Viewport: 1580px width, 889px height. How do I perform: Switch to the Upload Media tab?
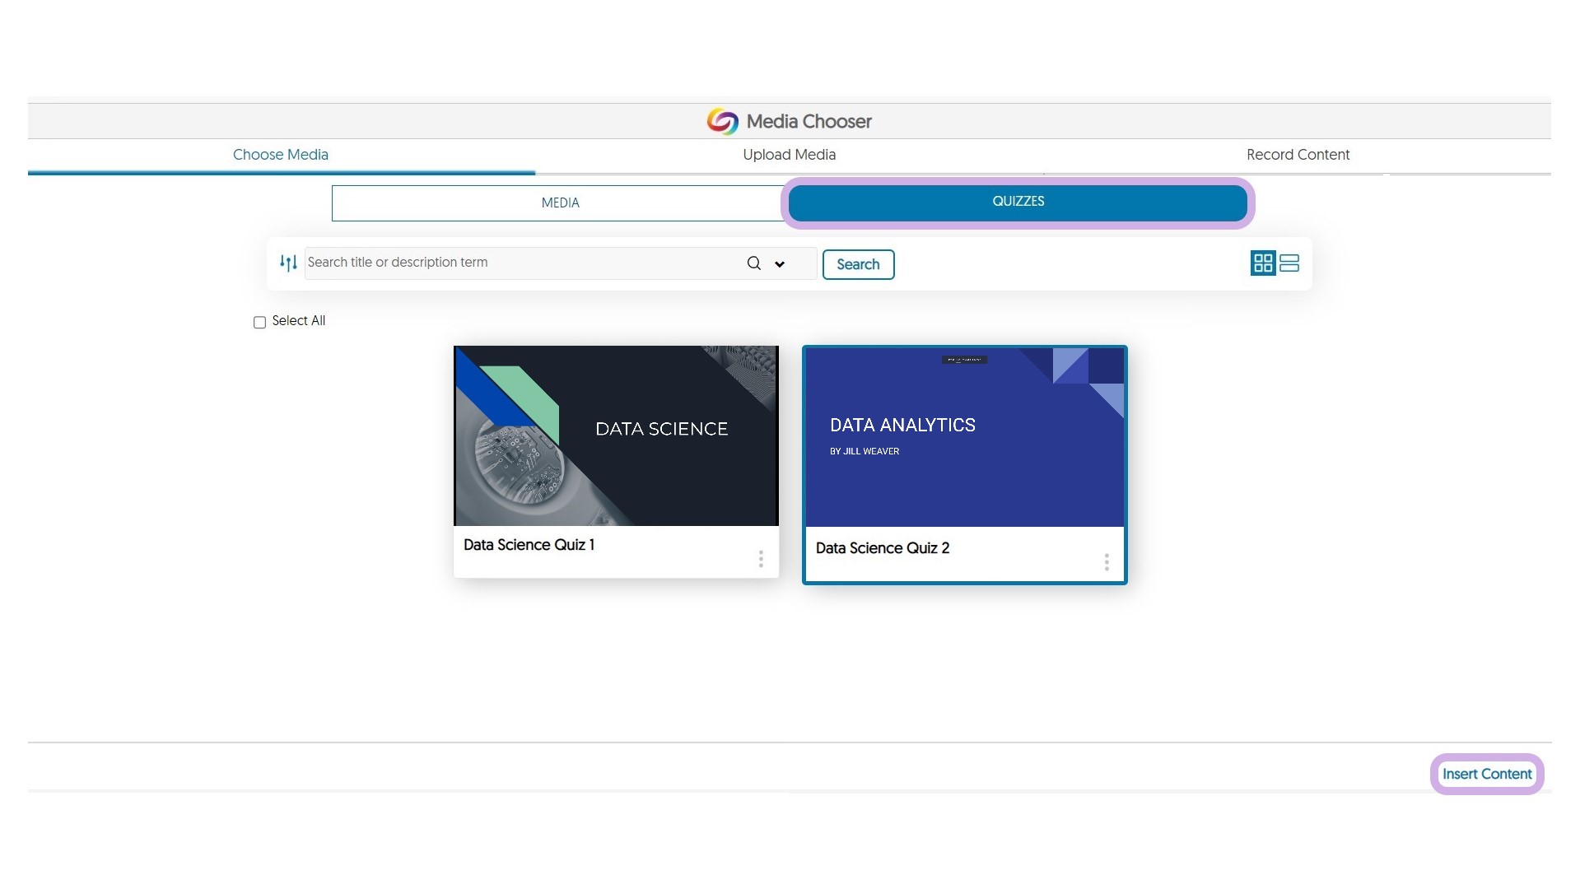pyautogui.click(x=789, y=155)
